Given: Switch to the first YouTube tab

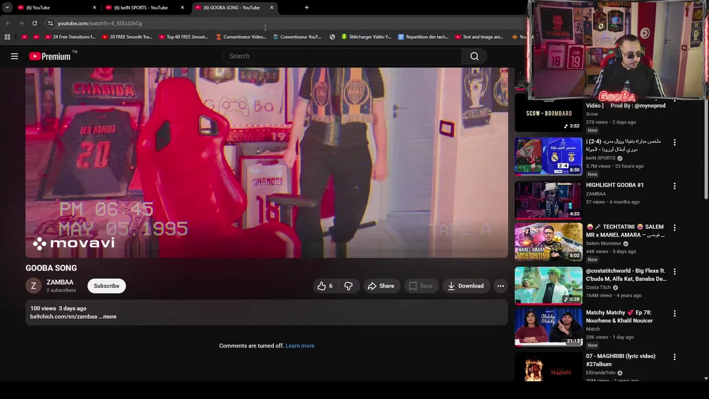Looking at the screenshot, I should [55, 8].
